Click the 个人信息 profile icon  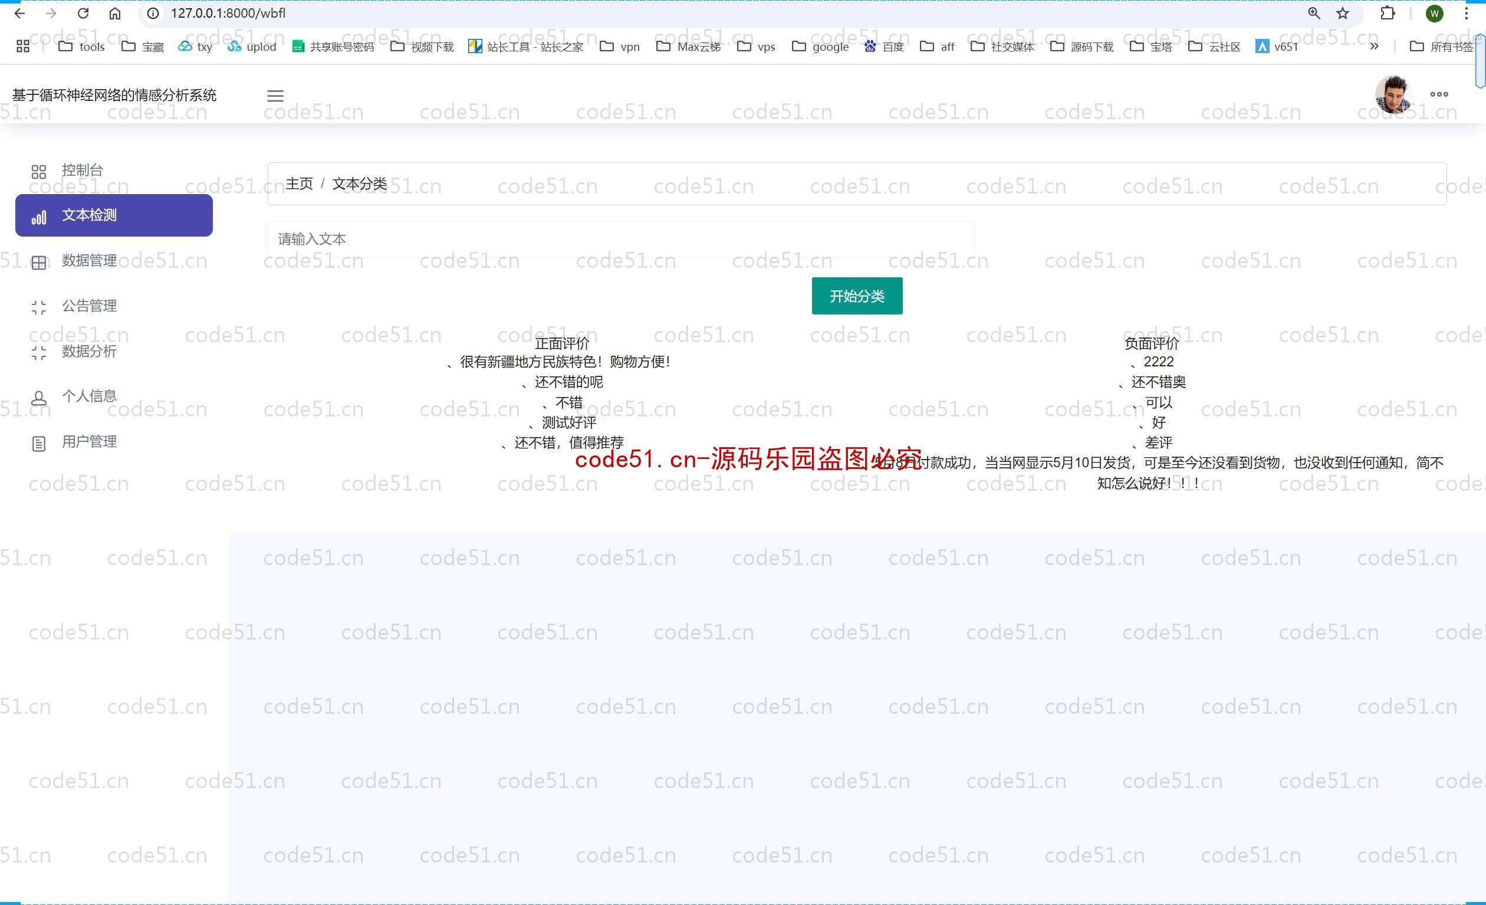point(40,396)
